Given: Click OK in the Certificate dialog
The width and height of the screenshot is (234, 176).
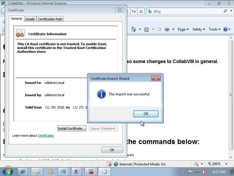Looking at the screenshot, I should pyautogui.click(x=112, y=150).
